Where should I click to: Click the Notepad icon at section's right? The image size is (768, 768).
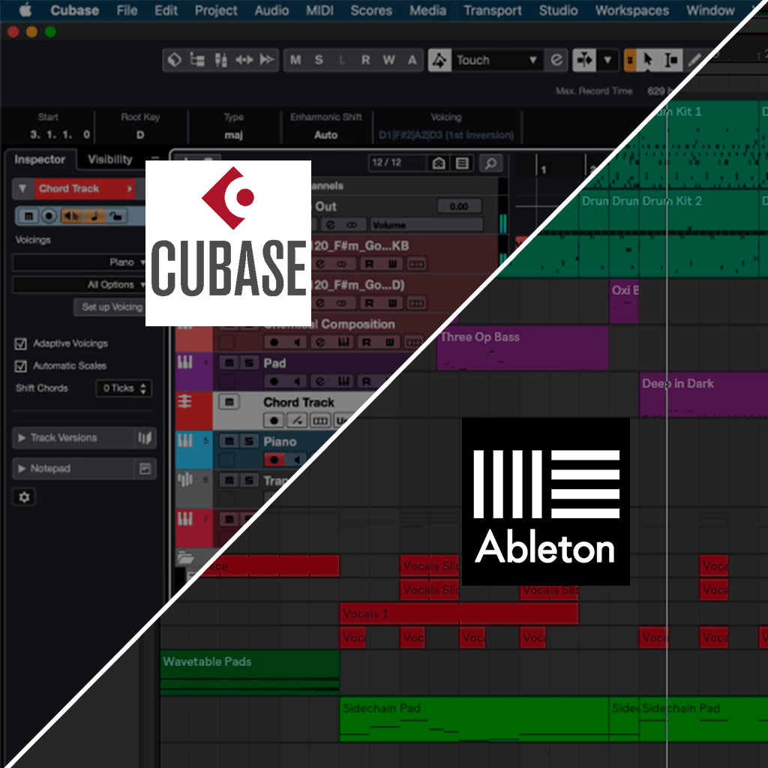(145, 469)
